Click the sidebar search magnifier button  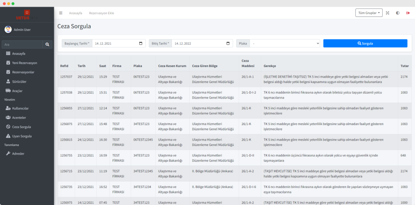(x=48, y=44)
